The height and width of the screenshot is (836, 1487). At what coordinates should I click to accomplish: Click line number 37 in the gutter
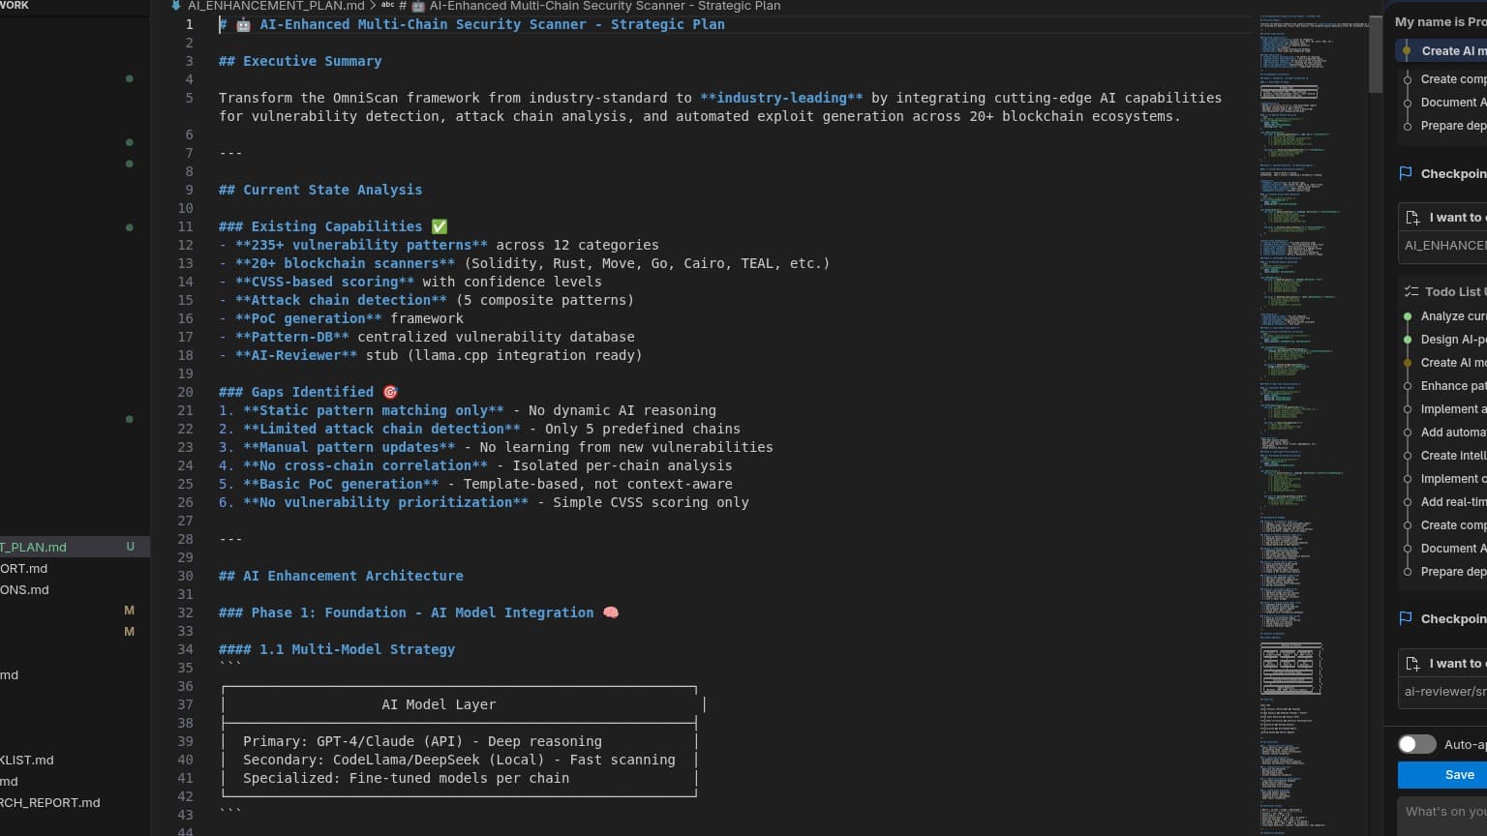point(185,704)
